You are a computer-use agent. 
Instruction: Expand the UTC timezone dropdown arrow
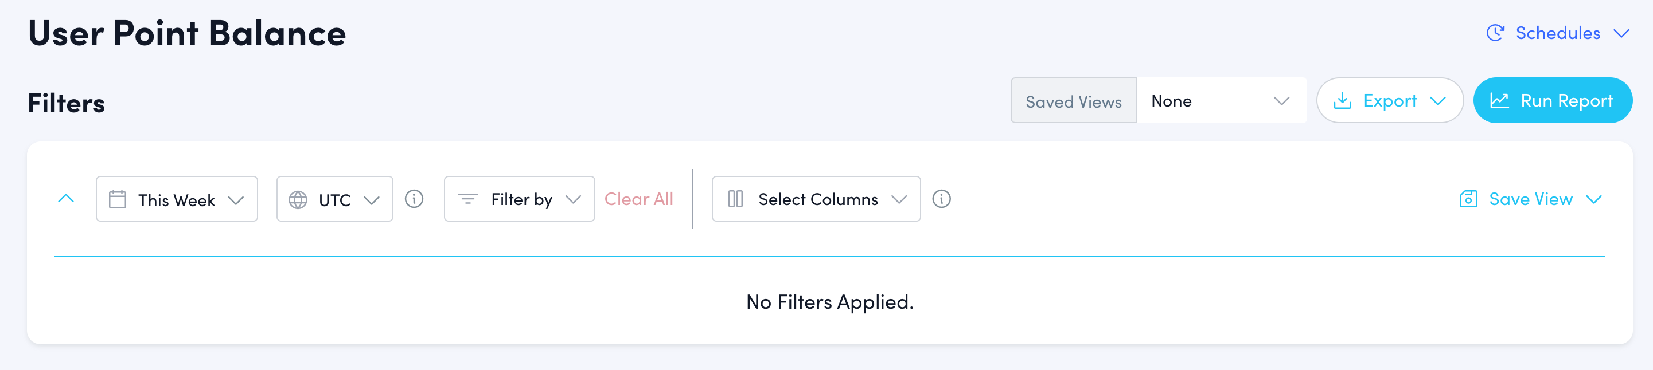click(x=372, y=200)
